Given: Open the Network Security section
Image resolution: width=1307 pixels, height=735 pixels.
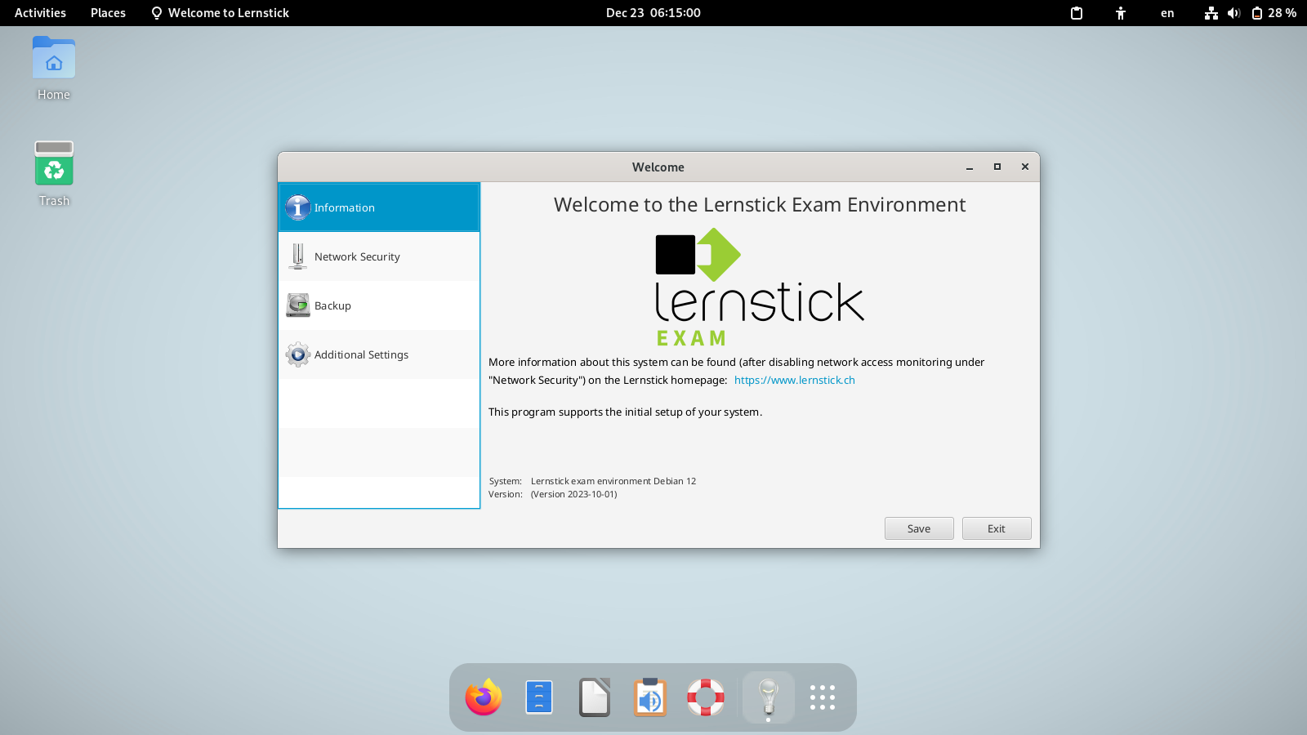Looking at the screenshot, I should coord(379,256).
